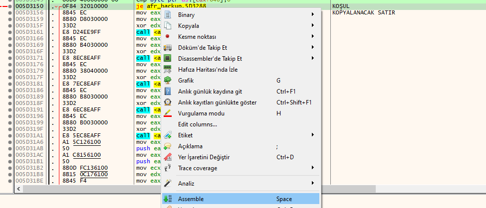Expand Disassembler'de Takip Et submenu arrow

(313, 58)
